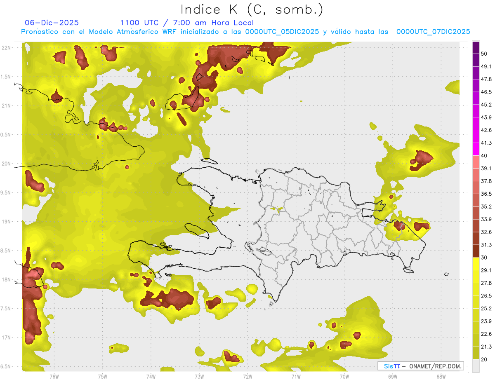
Task: Click the colorbar value '35.2'
Action: (x=486, y=206)
